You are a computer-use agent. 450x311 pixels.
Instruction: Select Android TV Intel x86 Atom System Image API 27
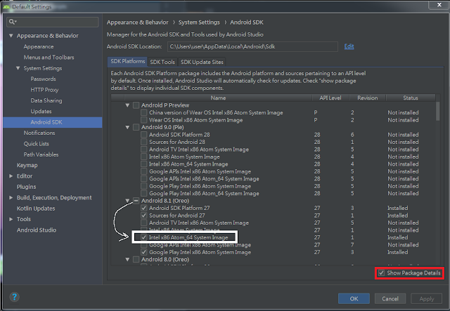[x=198, y=223]
